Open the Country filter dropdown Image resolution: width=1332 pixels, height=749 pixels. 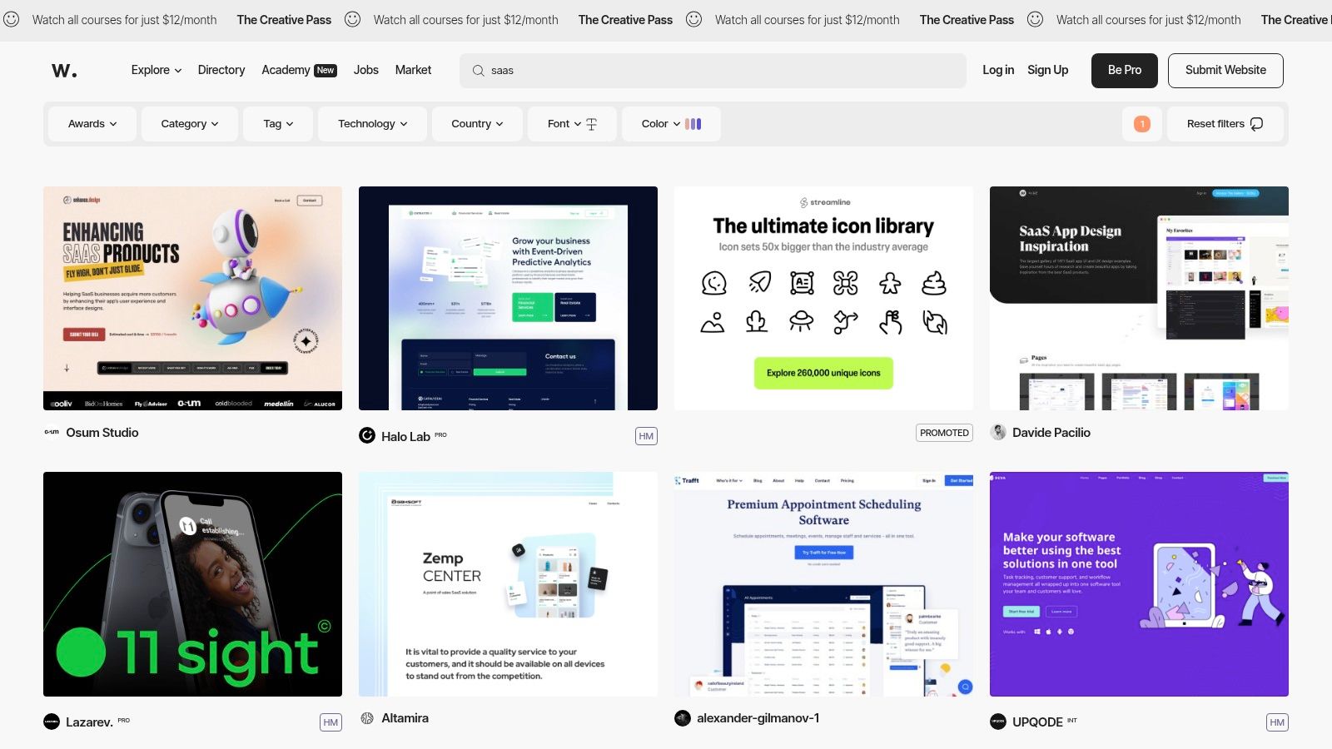tap(476, 123)
